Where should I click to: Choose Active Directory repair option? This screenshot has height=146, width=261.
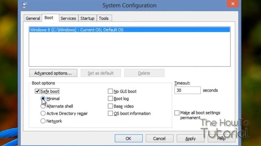pos(43,114)
